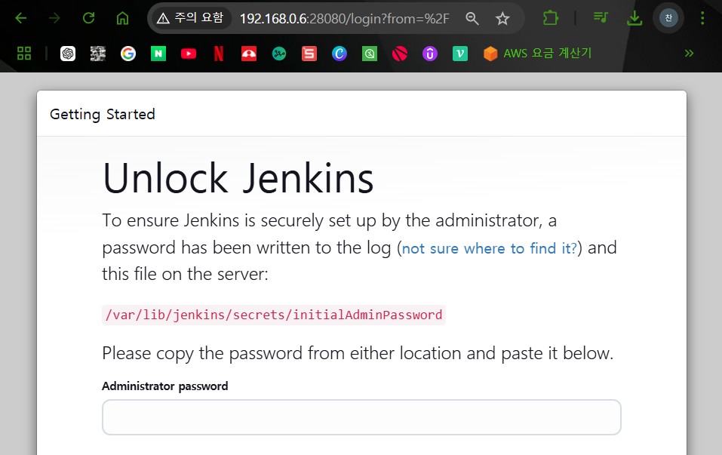Click the 'Unlock Jenkins' heading
Viewport: 722px width, 455px height.
pos(238,178)
